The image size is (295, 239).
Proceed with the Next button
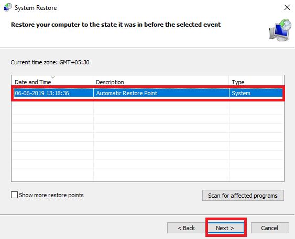pyautogui.click(x=226, y=228)
